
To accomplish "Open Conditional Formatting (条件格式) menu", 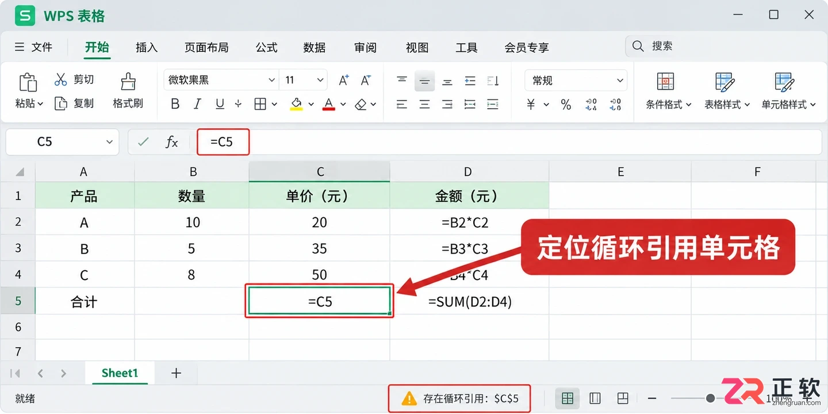I will coord(668,91).
